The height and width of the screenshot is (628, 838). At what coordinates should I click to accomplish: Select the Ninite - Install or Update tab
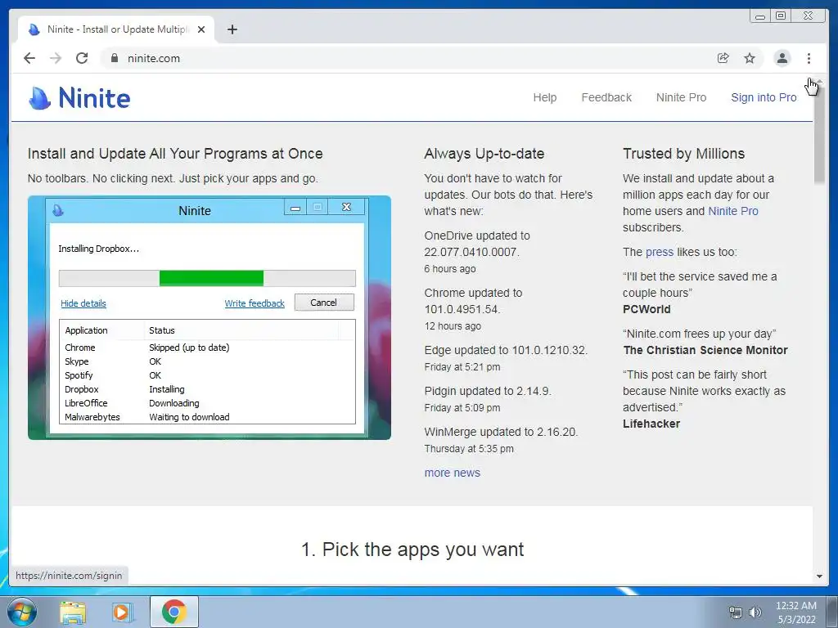(x=116, y=29)
